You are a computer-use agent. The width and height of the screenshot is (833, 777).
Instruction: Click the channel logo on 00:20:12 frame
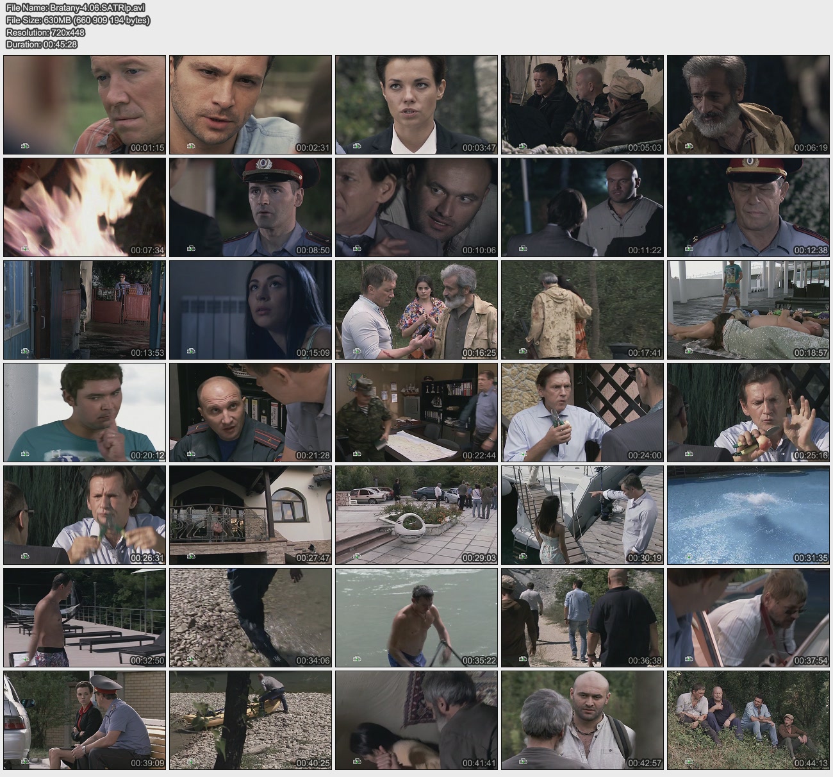pyautogui.click(x=25, y=454)
